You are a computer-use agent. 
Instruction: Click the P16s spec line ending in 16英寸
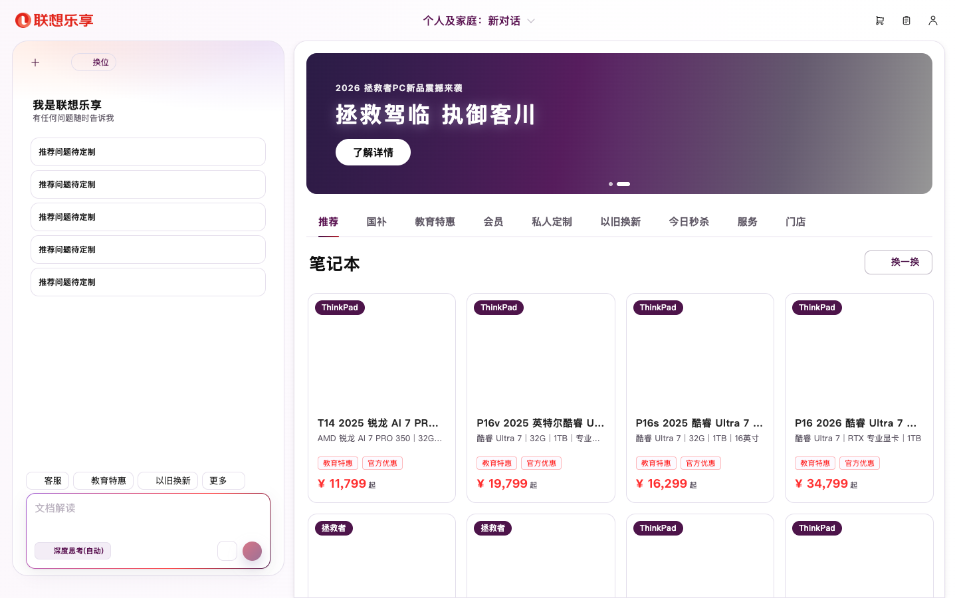tap(697, 439)
